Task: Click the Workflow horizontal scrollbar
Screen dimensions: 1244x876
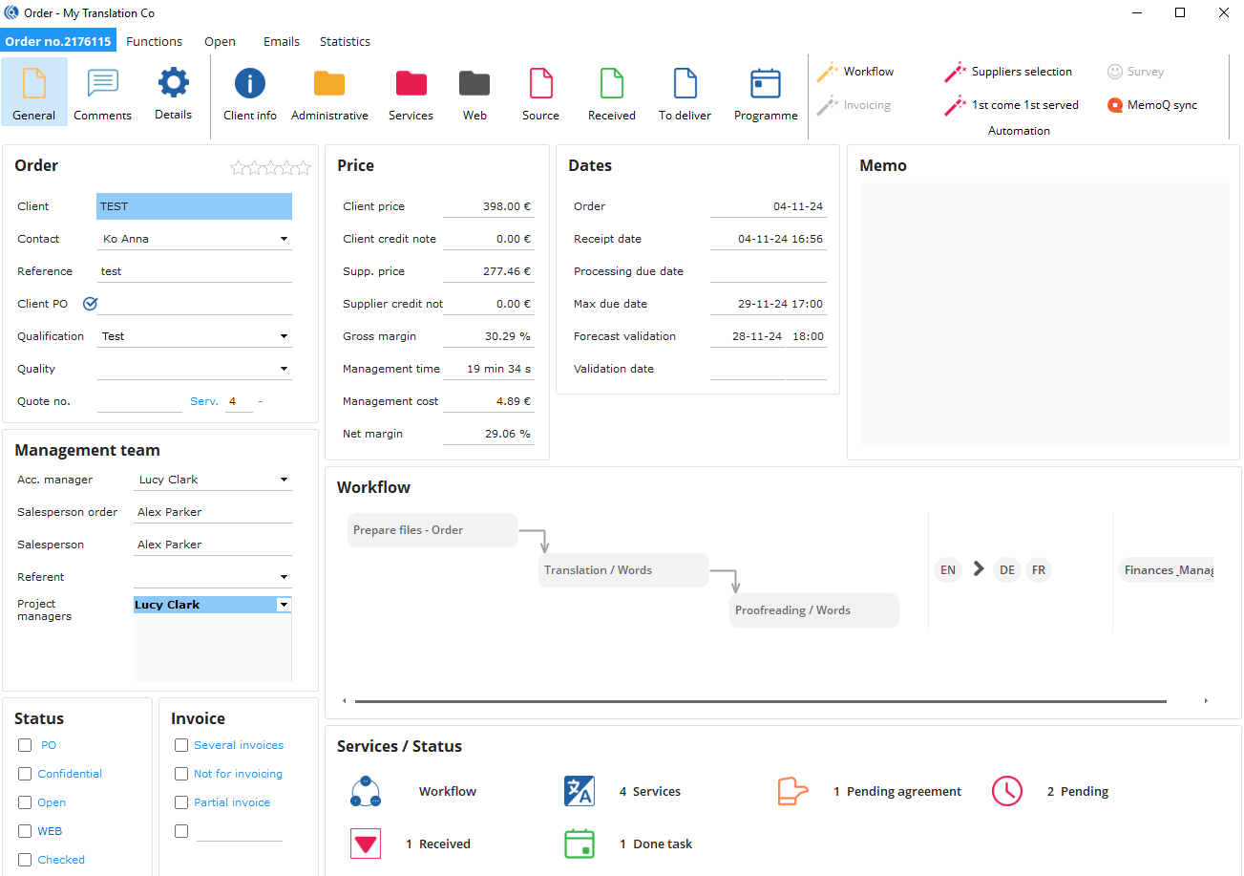Action: (760, 701)
